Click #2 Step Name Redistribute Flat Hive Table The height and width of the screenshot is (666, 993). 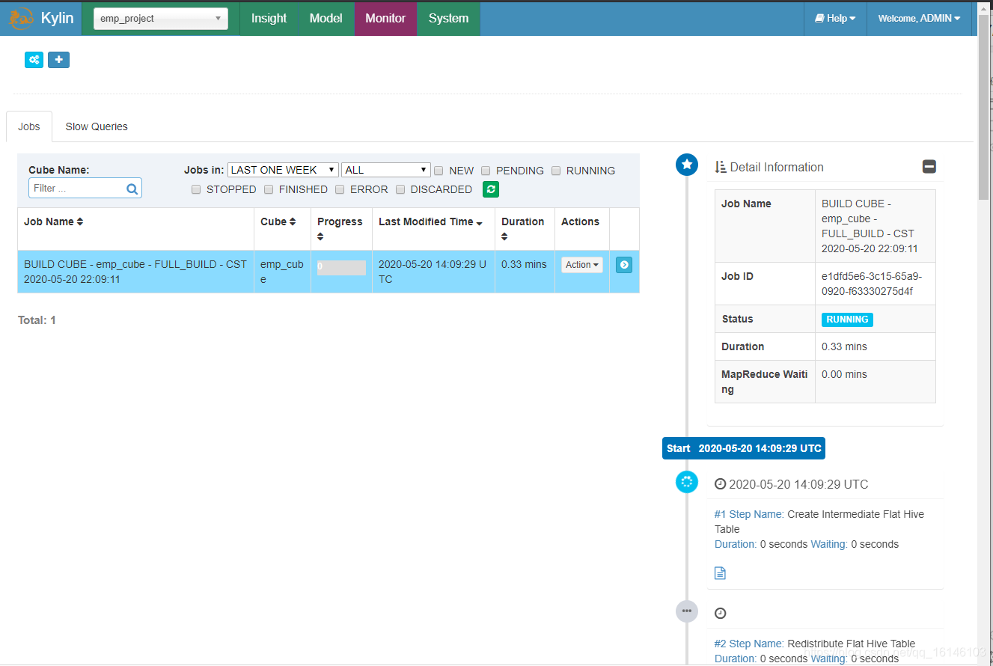[815, 644]
